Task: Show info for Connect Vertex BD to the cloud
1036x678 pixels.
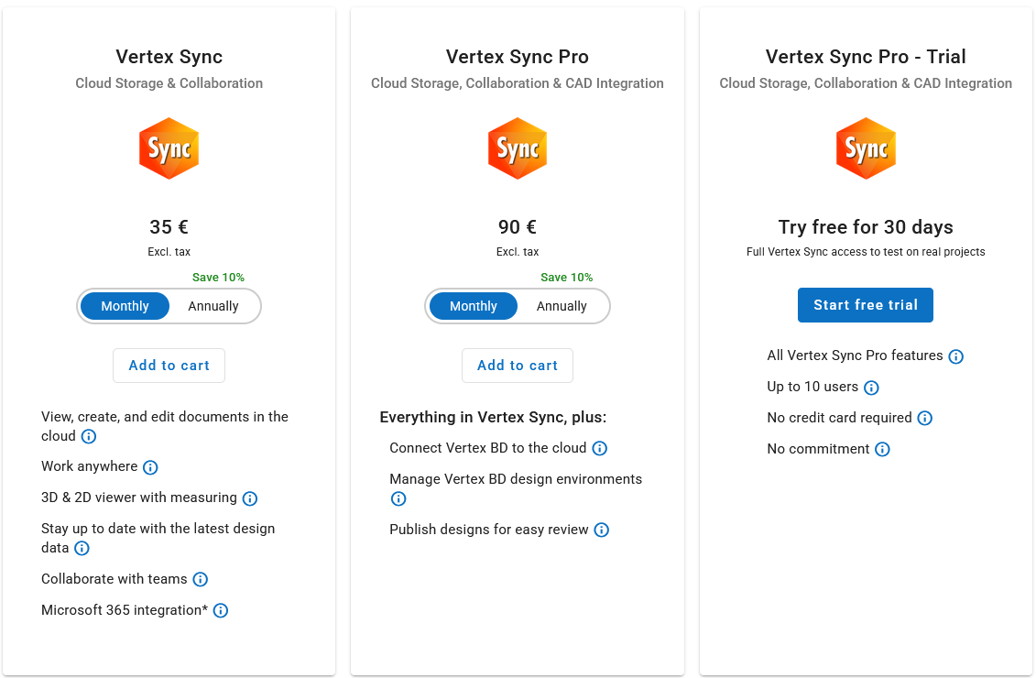Action: [599, 448]
